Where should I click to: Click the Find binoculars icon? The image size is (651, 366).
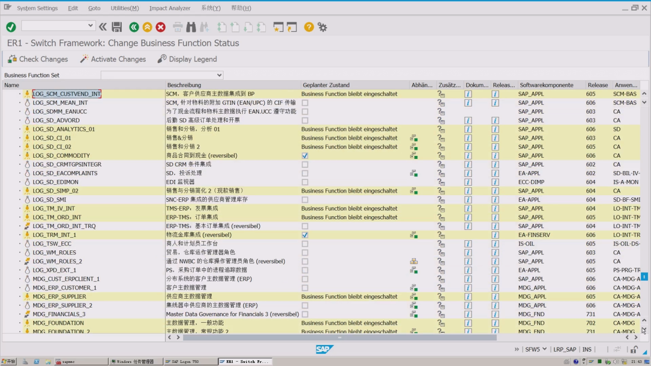[x=191, y=27]
